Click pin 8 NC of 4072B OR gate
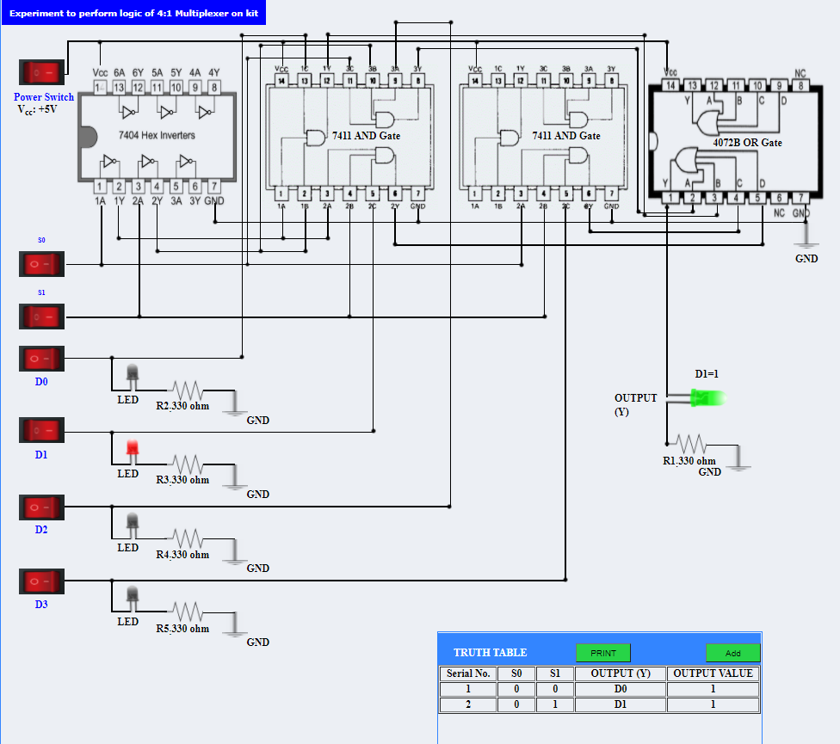Image resolution: width=840 pixels, height=744 pixels. tap(800, 85)
